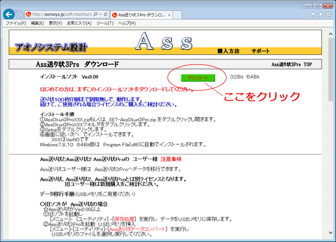This screenshot has height=242, width=336.
Task: Follow the 購入方法 link
Action: 228,51
